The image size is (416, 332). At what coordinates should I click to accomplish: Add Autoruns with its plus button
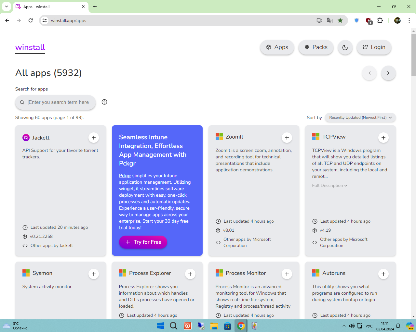coord(383,274)
